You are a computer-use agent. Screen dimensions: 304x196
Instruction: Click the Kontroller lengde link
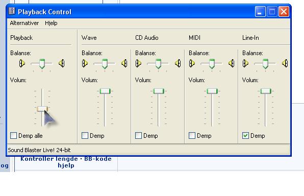(49, 159)
